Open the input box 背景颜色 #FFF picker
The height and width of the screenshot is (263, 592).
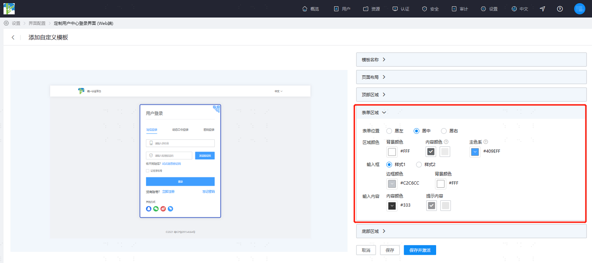(x=440, y=183)
